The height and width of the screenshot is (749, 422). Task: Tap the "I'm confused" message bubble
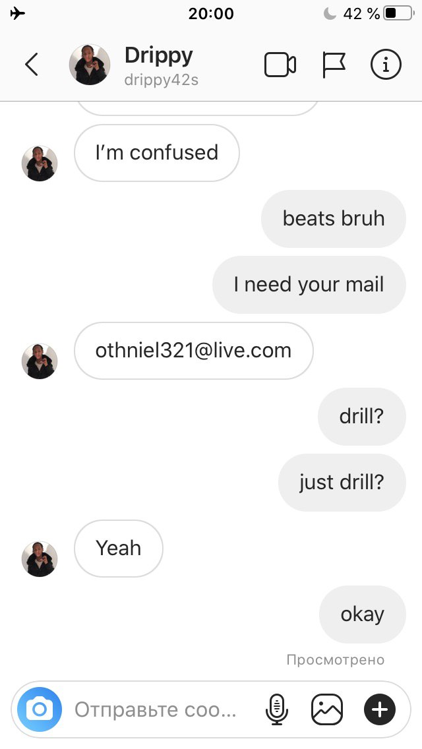coord(157,153)
